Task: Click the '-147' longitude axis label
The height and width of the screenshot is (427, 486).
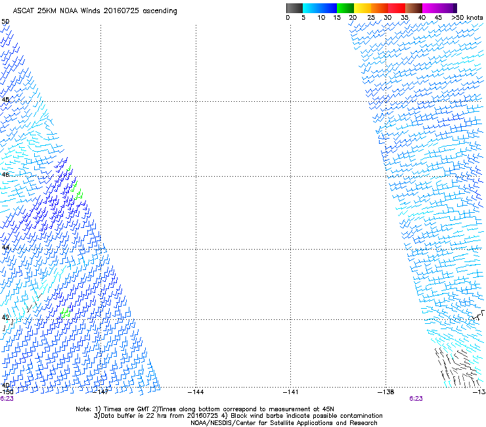Action: (x=100, y=392)
